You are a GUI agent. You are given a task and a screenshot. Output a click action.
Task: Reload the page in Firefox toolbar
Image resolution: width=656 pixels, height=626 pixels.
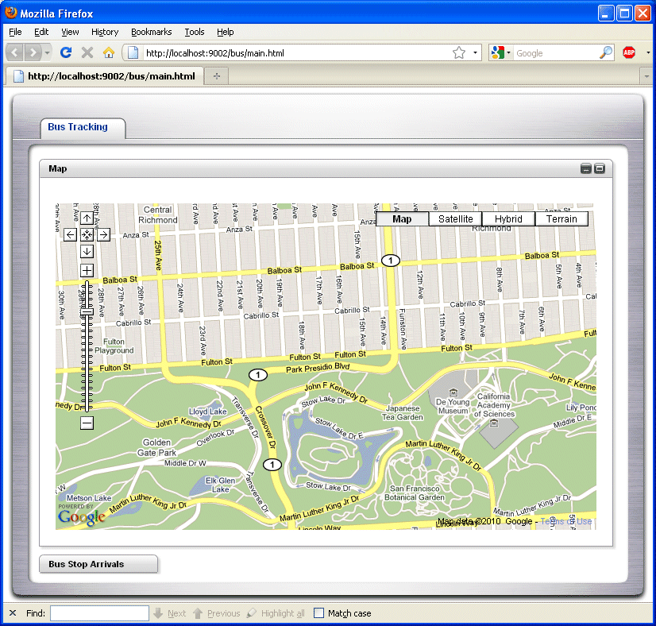[66, 52]
